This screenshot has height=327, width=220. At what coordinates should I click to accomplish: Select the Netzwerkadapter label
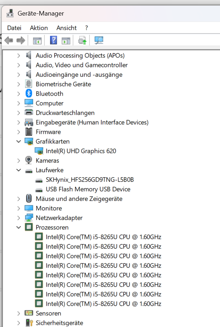[59, 218]
